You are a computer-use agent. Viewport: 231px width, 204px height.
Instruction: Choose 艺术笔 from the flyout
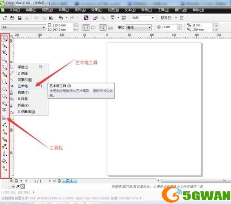tap(29, 86)
